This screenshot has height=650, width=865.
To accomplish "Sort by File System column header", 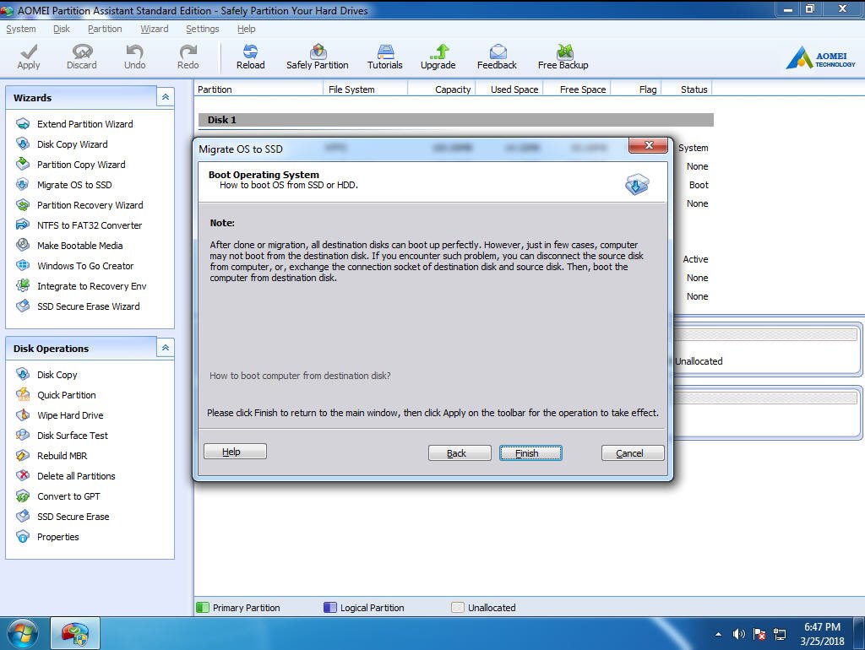I will (x=365, y=89).
